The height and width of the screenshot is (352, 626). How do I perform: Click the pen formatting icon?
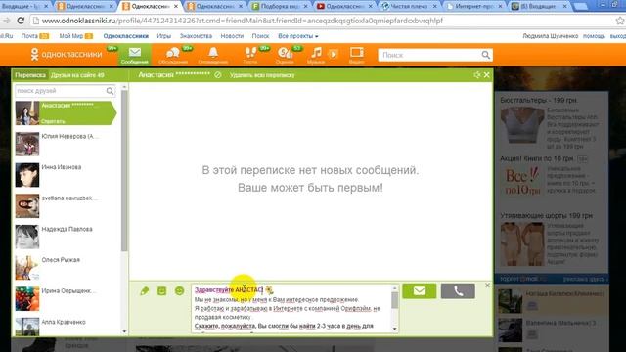pyautogui.click(x=144, y=291)
